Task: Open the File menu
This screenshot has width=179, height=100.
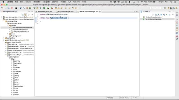Action: (x=17, y=2)
